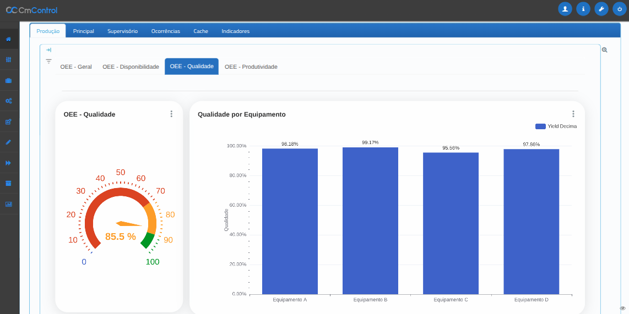The image size is (629, 314).
Task: Click the home icon in the sidebar
Action: tap(8, 39)
